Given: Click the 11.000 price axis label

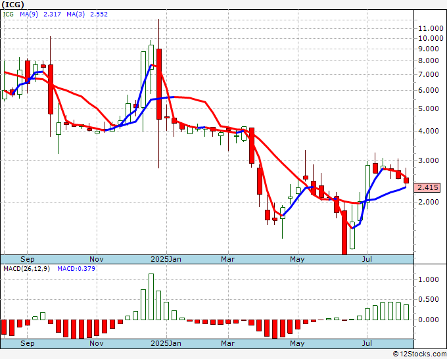Looking at the screenshot, I should click(431, 28).
